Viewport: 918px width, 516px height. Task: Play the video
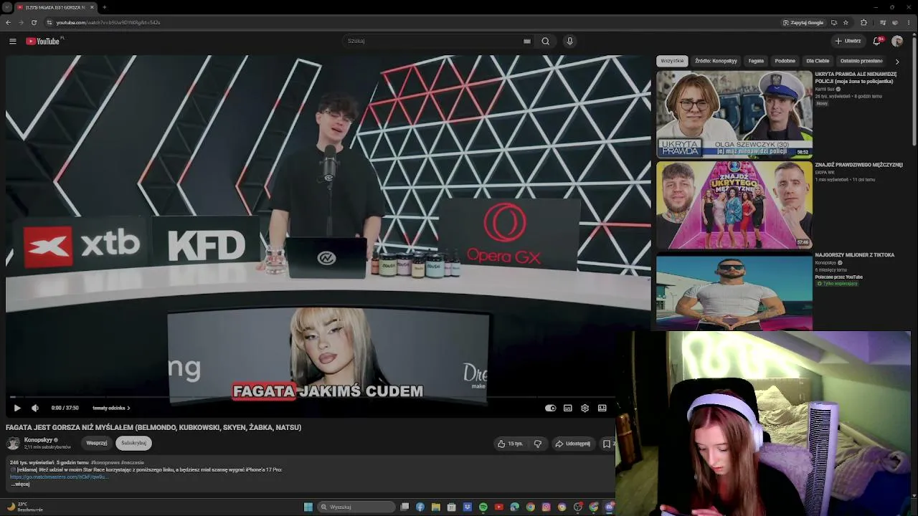point(17,408)
